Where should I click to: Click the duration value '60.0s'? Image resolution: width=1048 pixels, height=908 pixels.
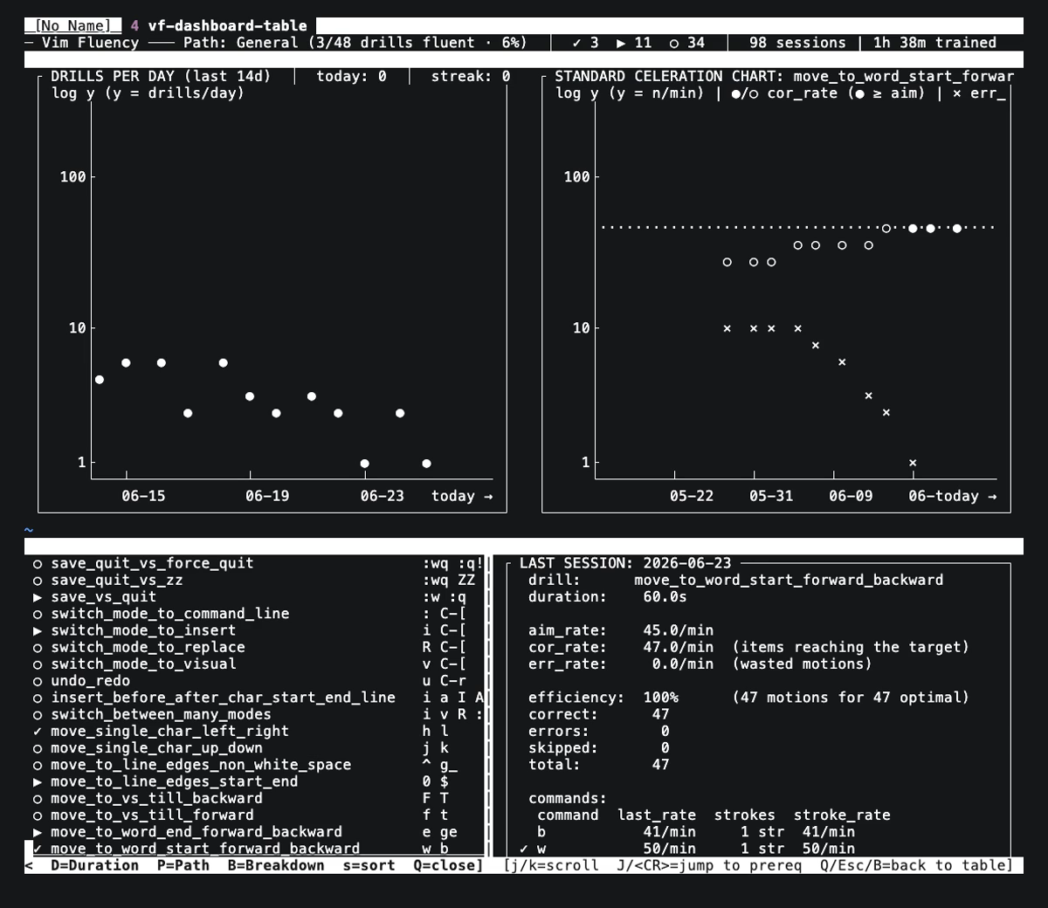point(665,597)
